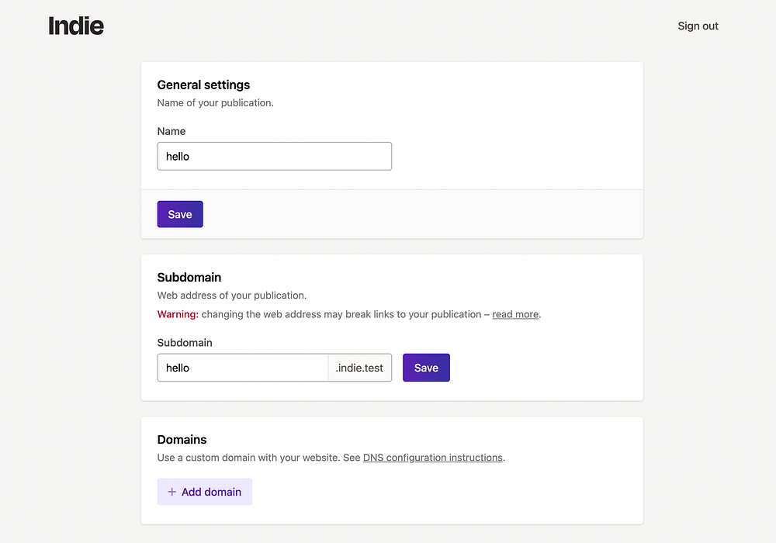The width and height of the screenshot is (776, 543).
Task: Select the Domains section heading
Action: tap(182, 439)
